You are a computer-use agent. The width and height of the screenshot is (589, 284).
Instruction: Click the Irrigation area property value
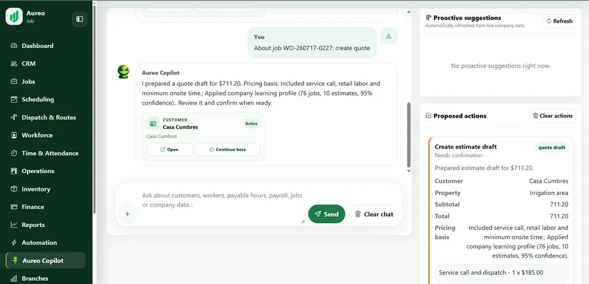click(x=549, y=193)
